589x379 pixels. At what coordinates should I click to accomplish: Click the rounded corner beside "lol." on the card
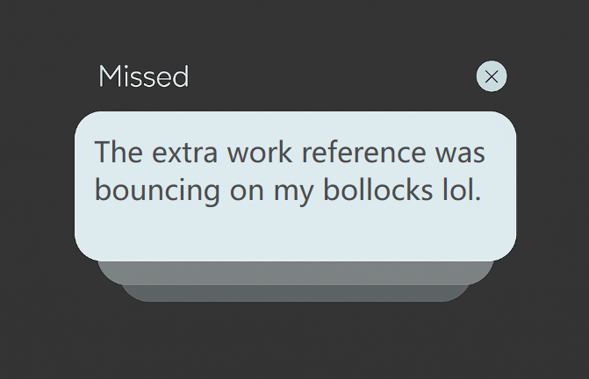point(505,247)
